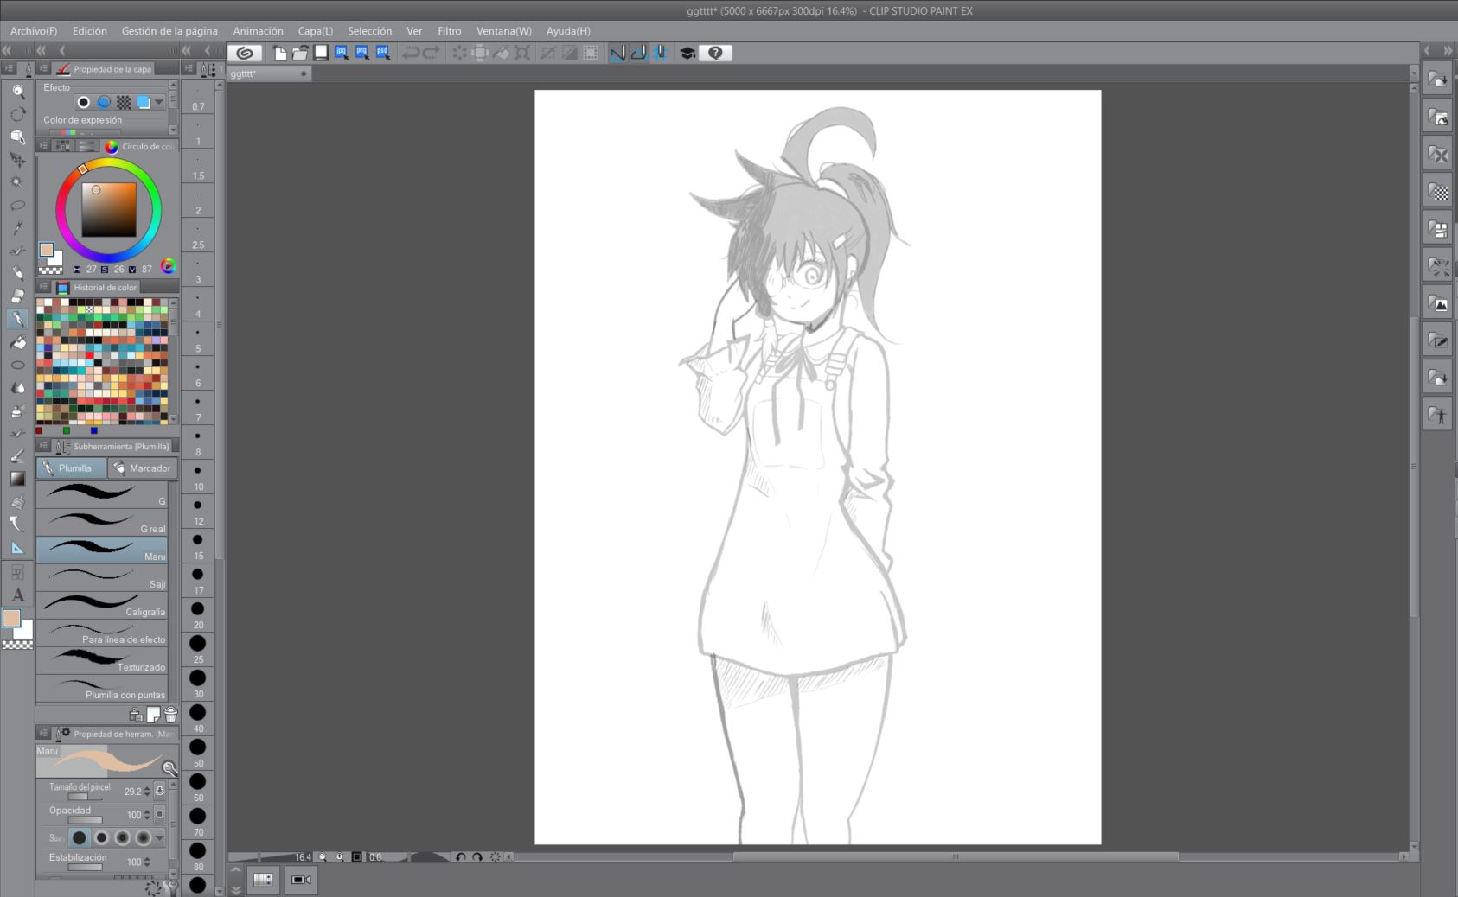Toggle snap to ruler in the toolbar
1458x897 pixels.
(x=617, y=53)
